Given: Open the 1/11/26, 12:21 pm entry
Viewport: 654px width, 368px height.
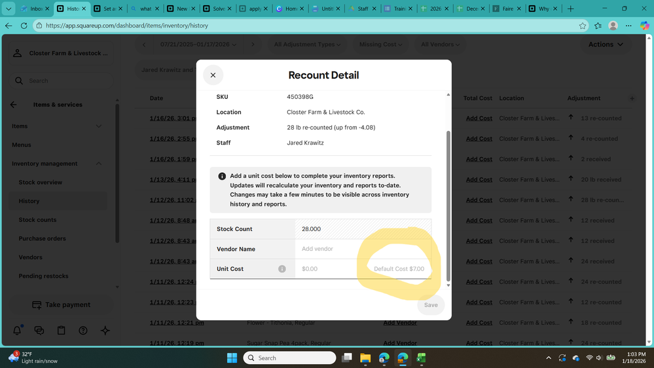Looking at the screenshot, I should pos(177,323).
